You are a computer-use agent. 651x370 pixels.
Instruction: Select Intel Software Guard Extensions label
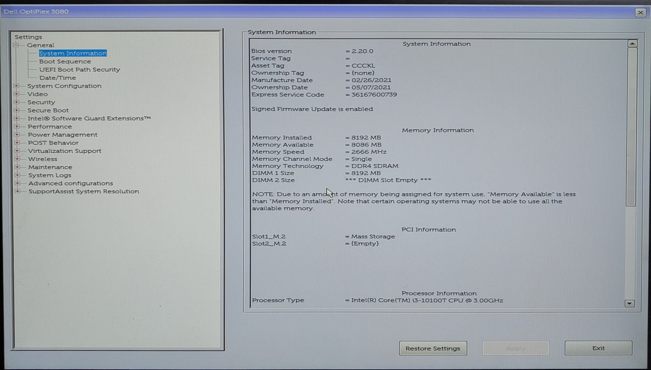(x=89, y=118)
